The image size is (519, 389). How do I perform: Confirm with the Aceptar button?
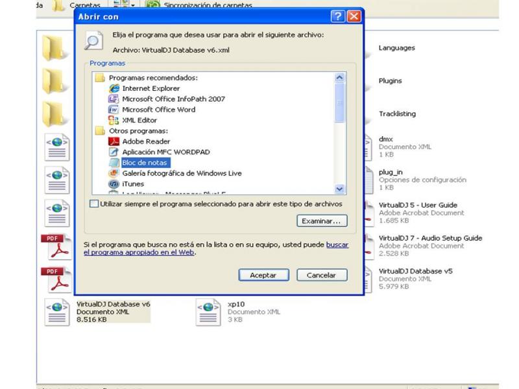click(264, 275)
